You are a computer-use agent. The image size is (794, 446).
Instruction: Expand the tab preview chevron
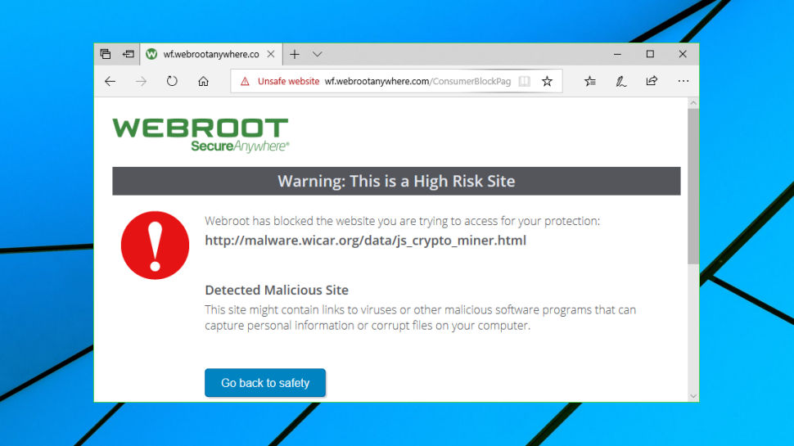pos(317,54)
